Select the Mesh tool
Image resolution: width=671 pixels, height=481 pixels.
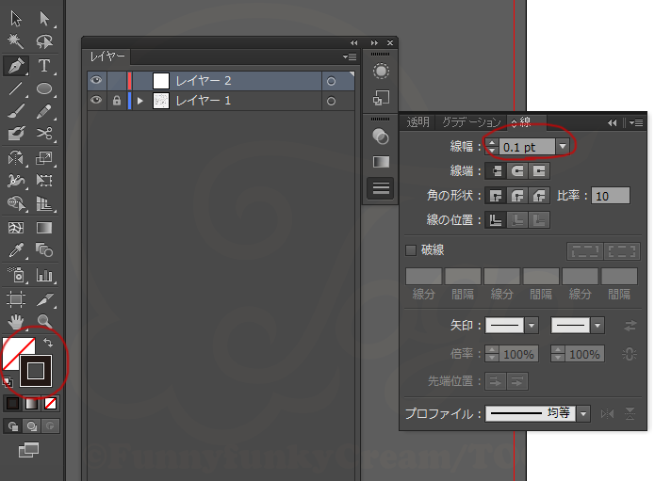(16, 228)
